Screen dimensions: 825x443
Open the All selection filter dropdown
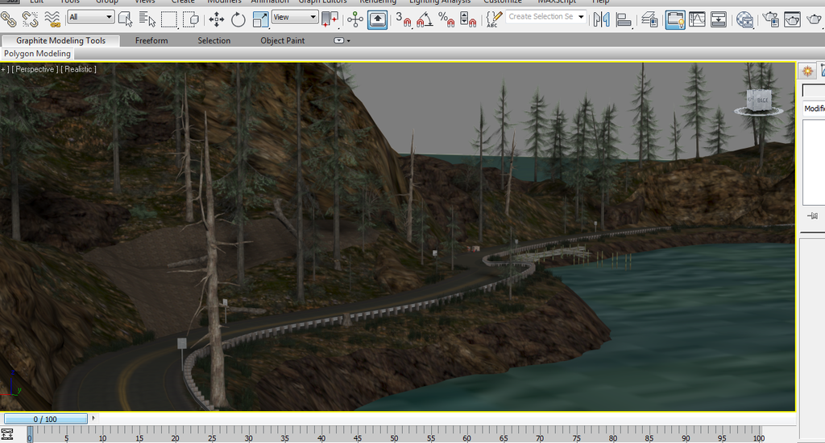pyautogui.click(x=90, y=17)
